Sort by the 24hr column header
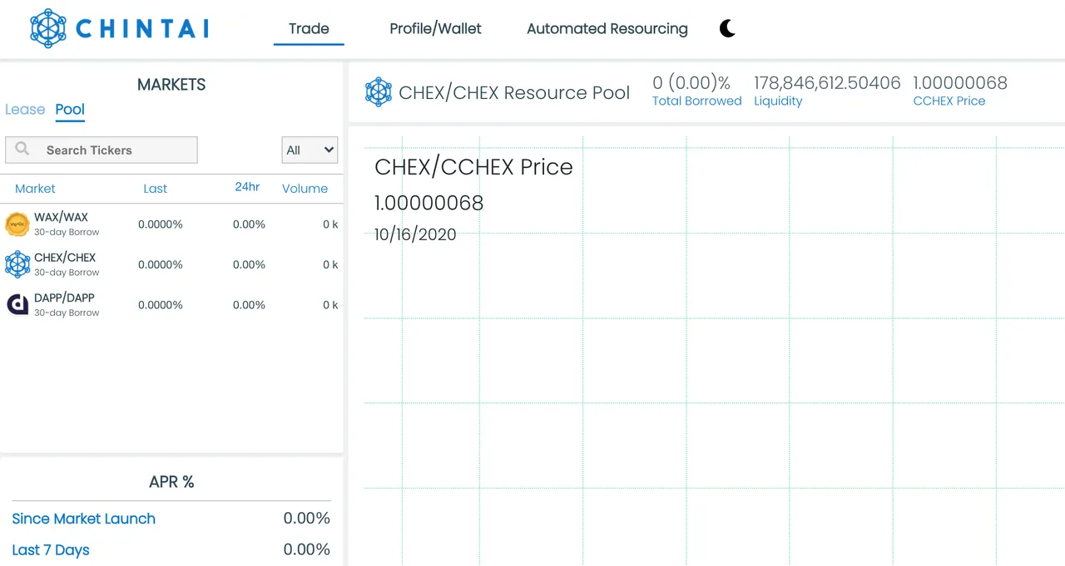This screenshot has width=1065, height=566. [x=247, y=187]
